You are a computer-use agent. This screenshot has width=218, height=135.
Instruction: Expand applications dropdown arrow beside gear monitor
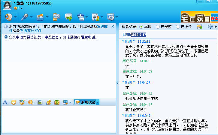(117, 17)
